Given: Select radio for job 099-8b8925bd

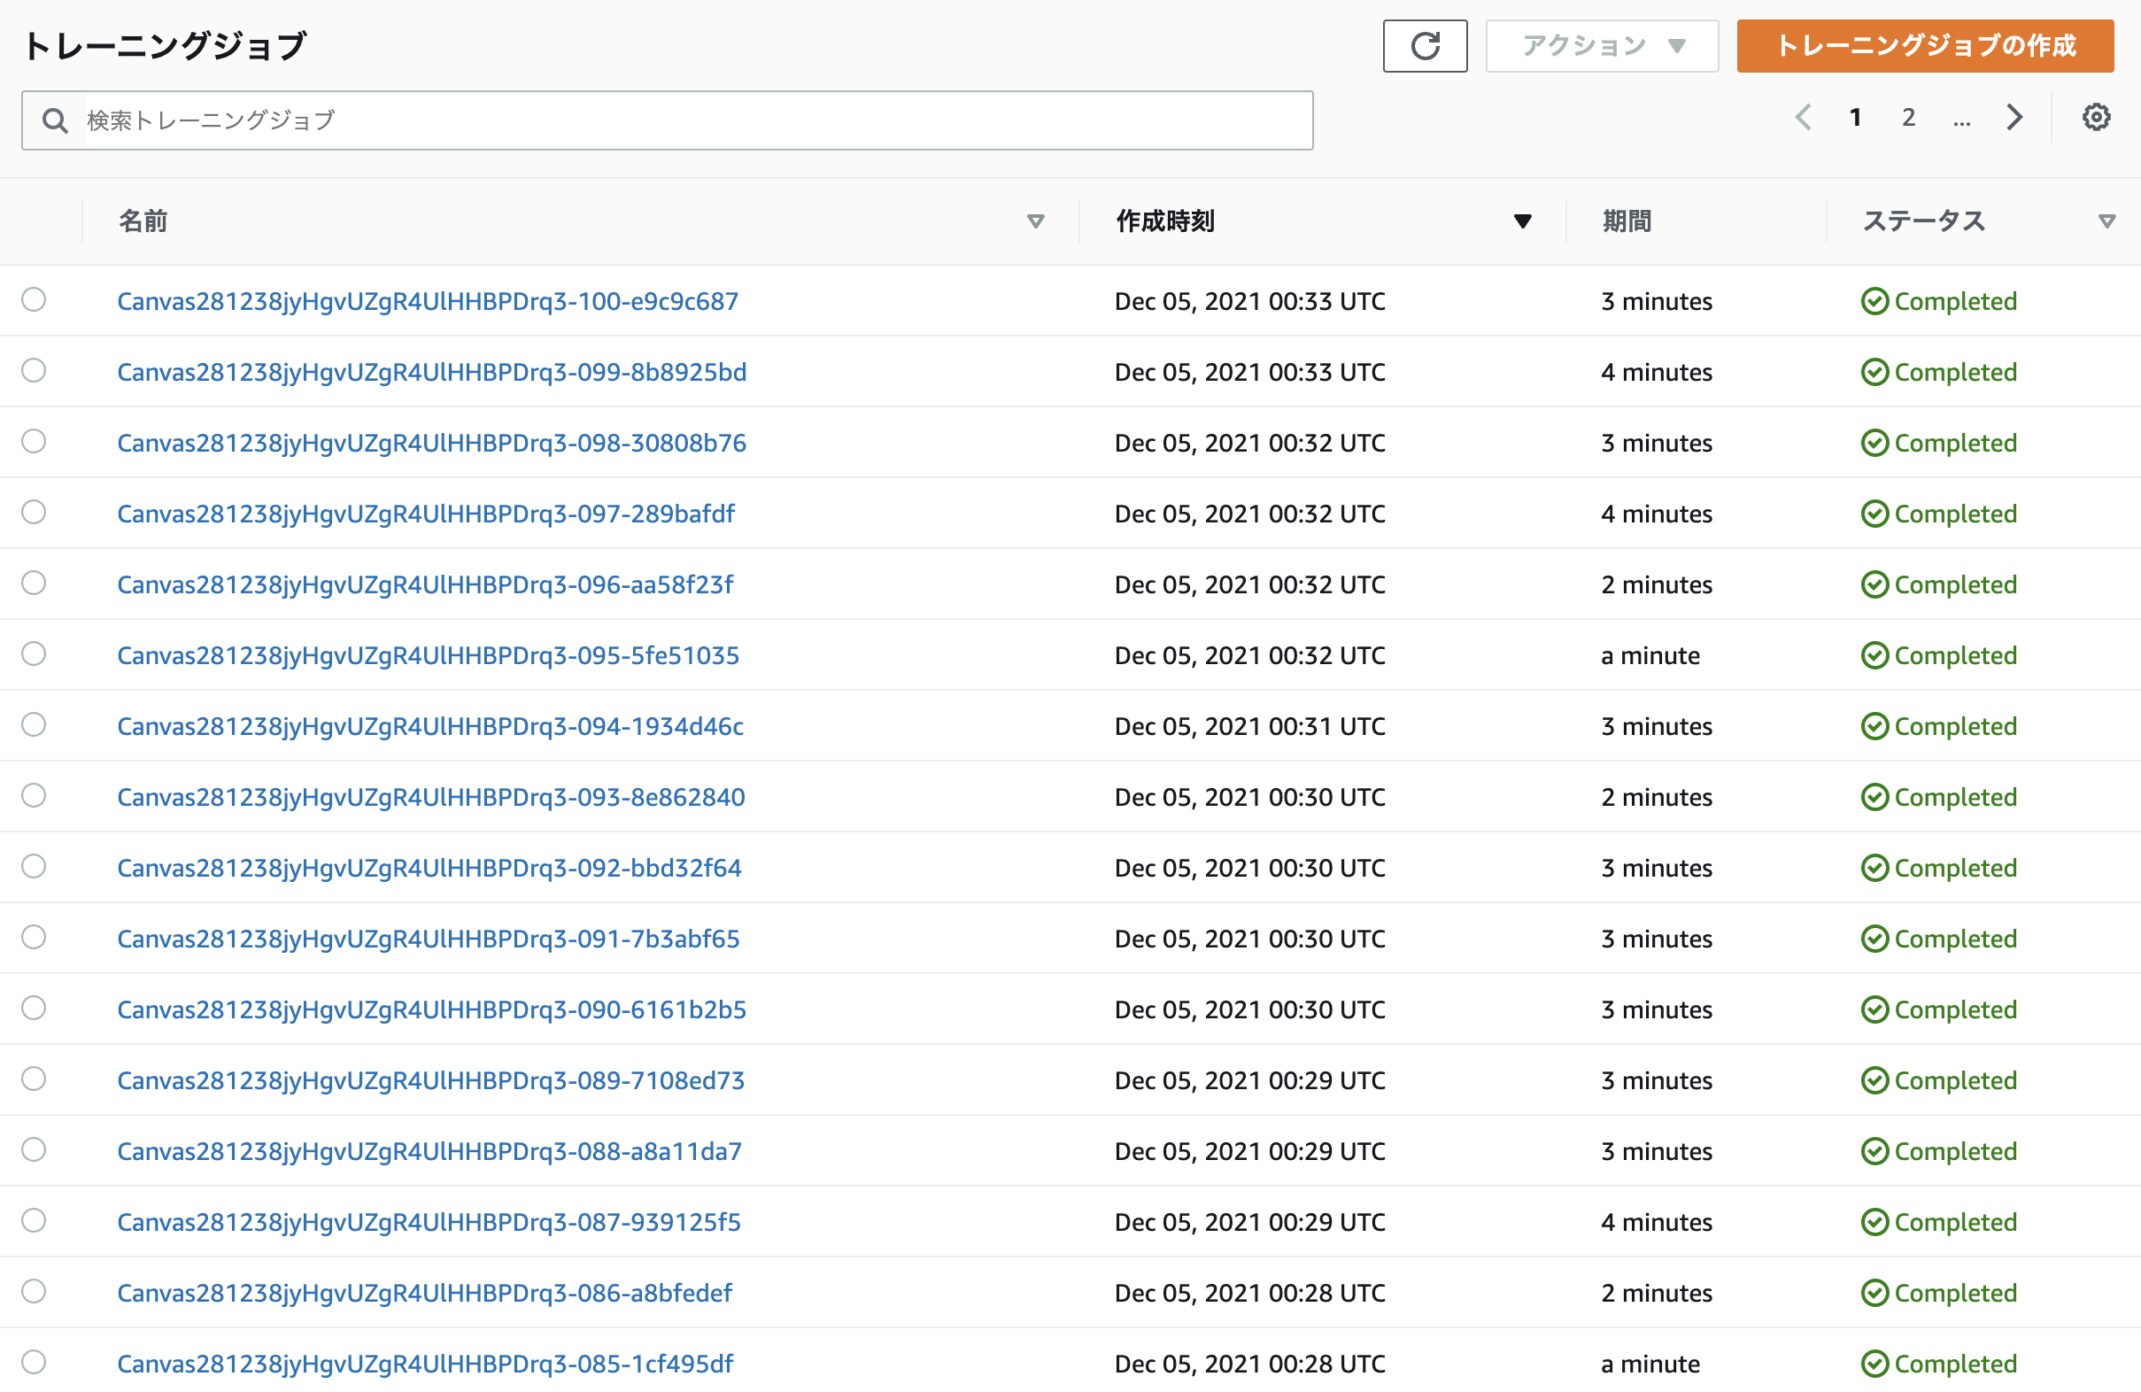Looking at the screenshot, I should click(35, 371).
